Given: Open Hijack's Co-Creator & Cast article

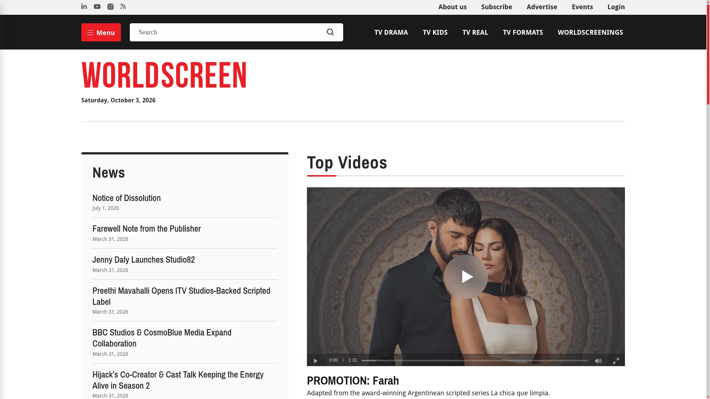Looking at the screenshot, I should (x=178, y=380).
